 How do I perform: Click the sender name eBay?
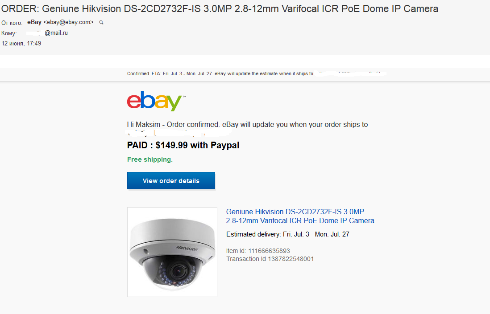click(34, 22)
